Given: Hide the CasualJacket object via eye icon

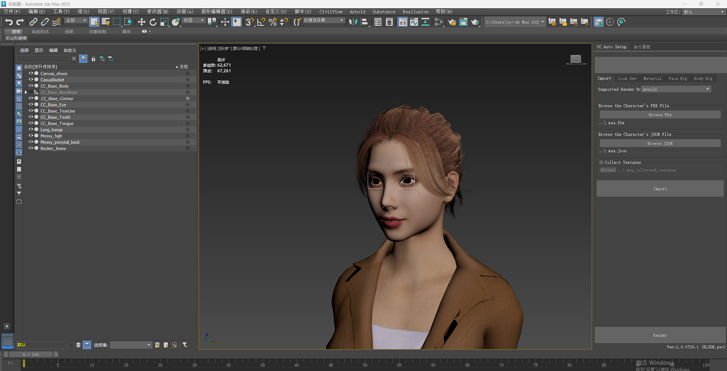Looking at the screenshot, I should coord(31,80).
